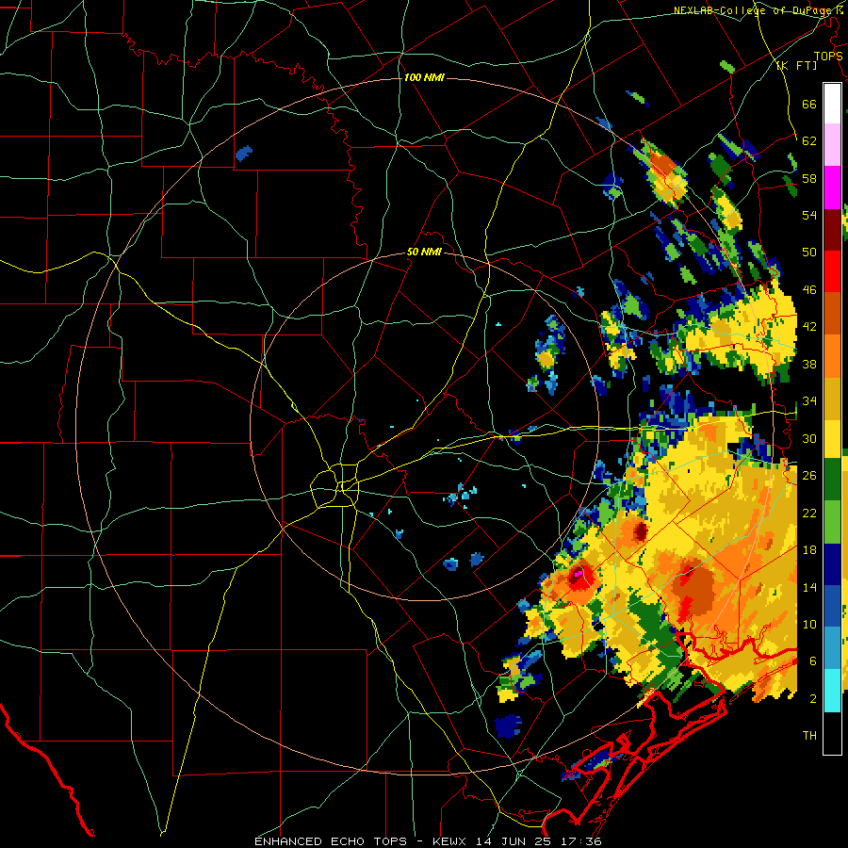Pick the cyan legend swatch
Image resolution: width=848 pixels, height=848 pixels.
point(832,690)
